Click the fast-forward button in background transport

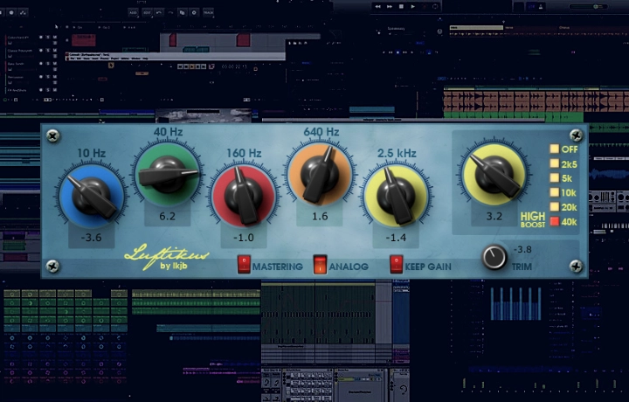pyautogui.click(x=390, y=6)
